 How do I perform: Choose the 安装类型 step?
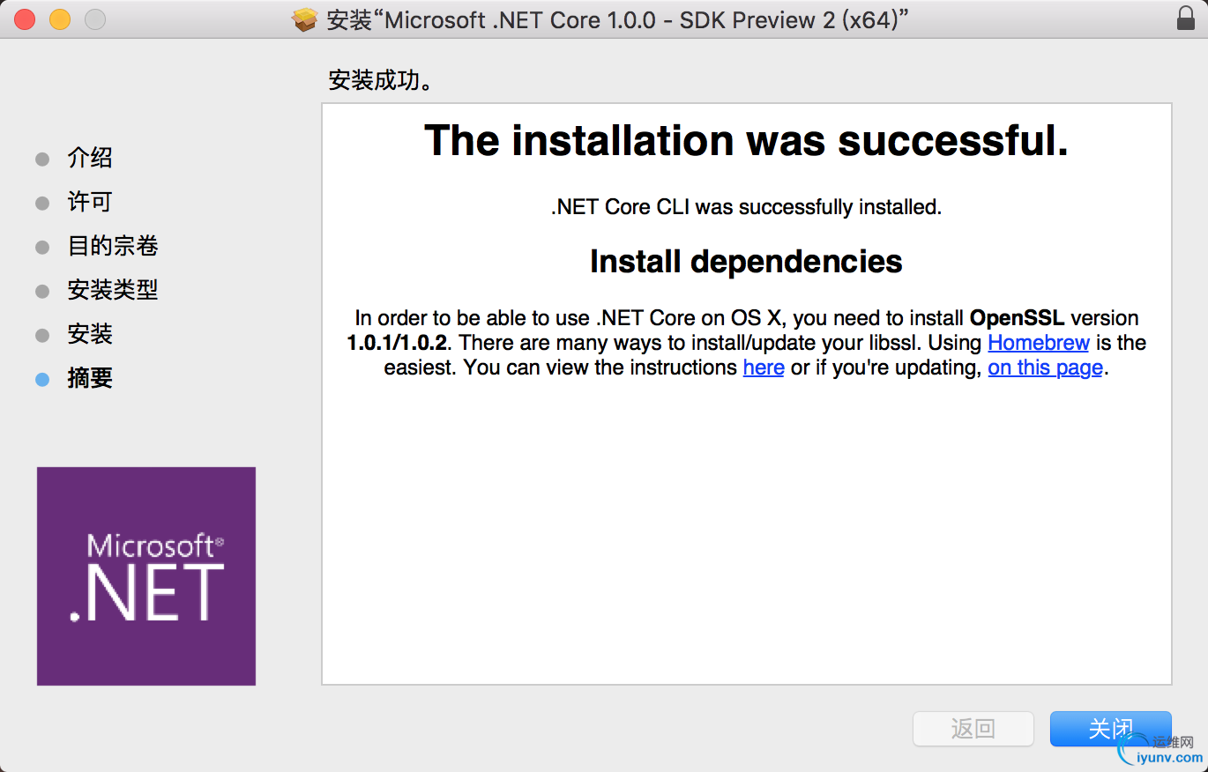coord(113,291)
